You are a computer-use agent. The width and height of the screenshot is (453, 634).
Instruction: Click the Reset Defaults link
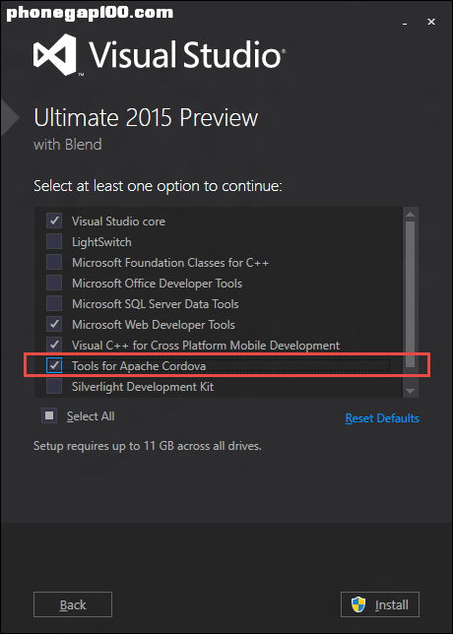[x=382, y=418]
